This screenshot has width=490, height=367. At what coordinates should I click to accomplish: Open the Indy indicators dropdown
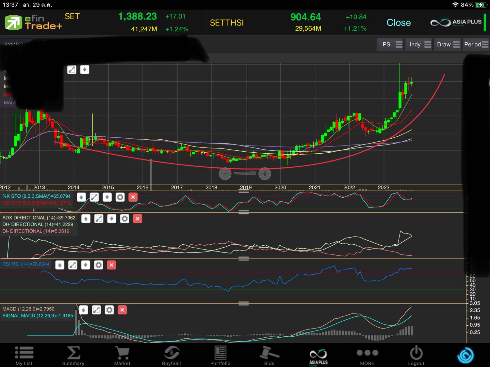point(419,44)
